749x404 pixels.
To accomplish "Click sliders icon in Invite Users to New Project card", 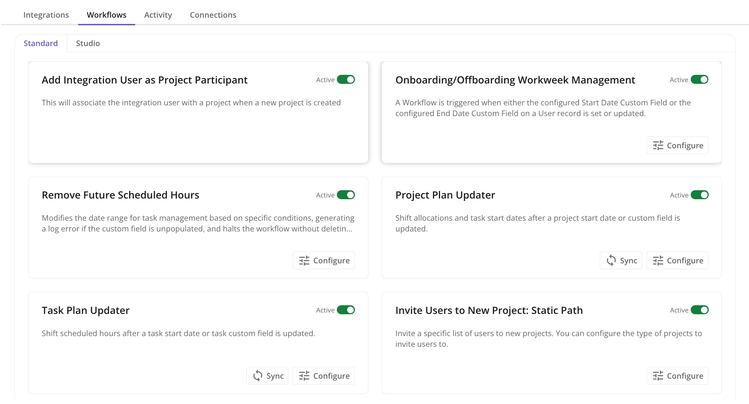I will click(658, 376).
